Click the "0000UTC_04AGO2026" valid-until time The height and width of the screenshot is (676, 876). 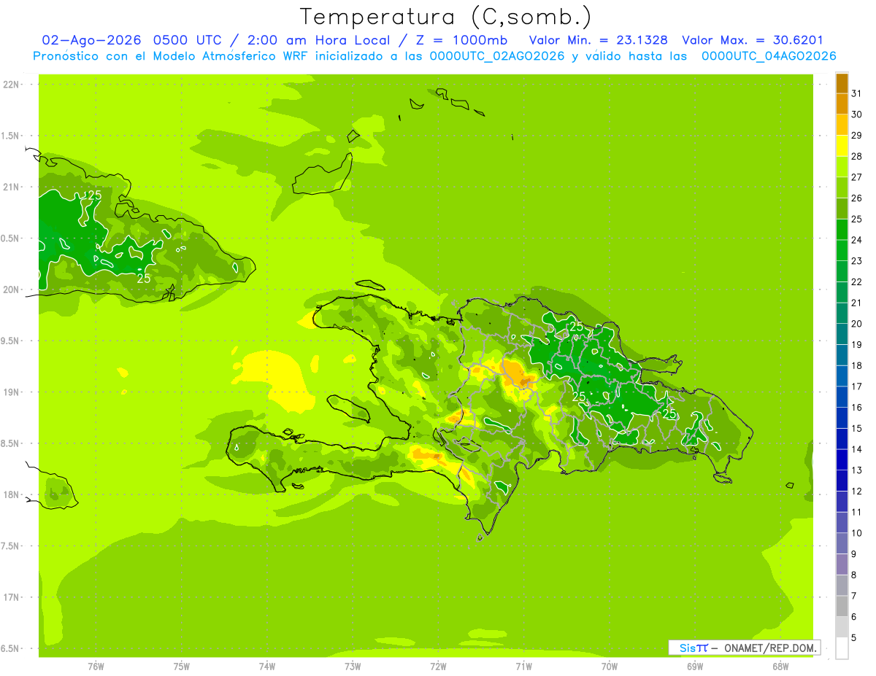point(769,56)
